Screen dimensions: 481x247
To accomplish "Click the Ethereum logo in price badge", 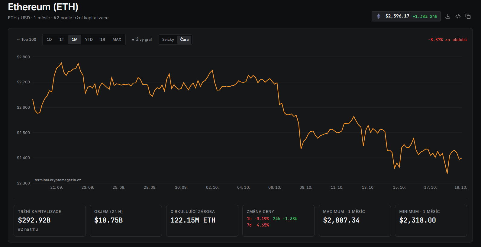I will tap(379, 16).
